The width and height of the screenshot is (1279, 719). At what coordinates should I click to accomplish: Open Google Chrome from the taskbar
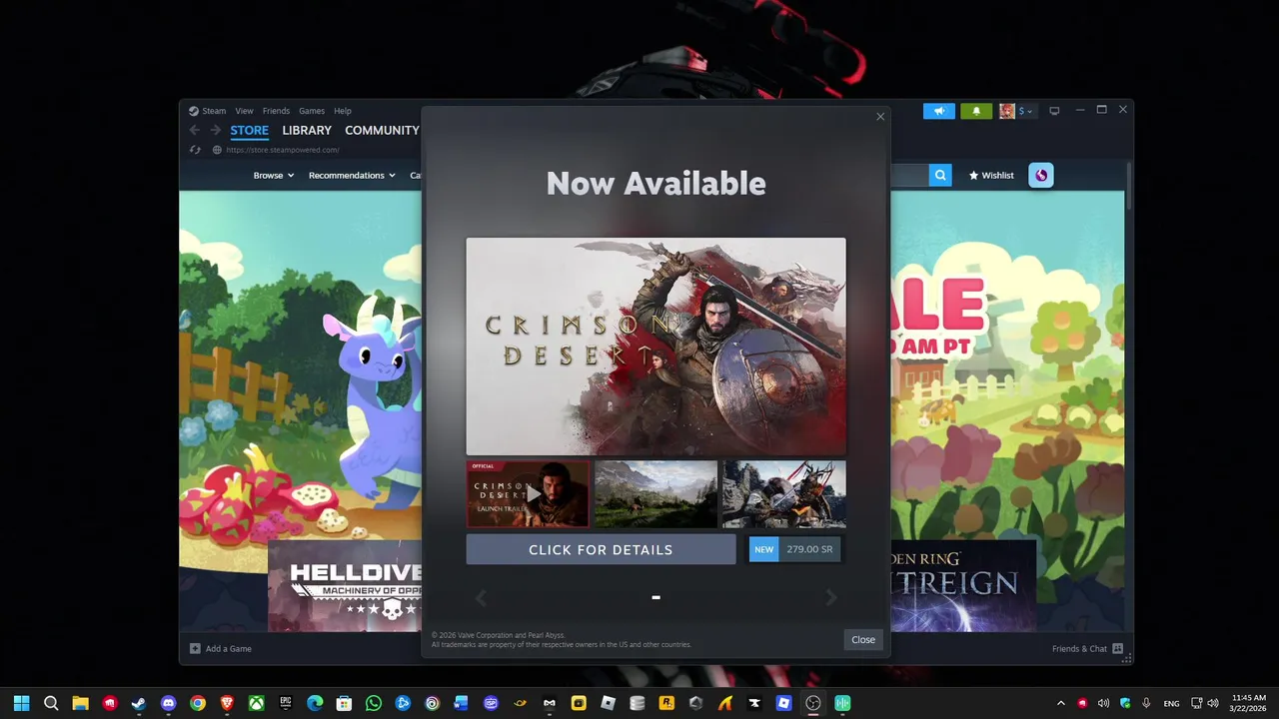(x=198, y=703)
